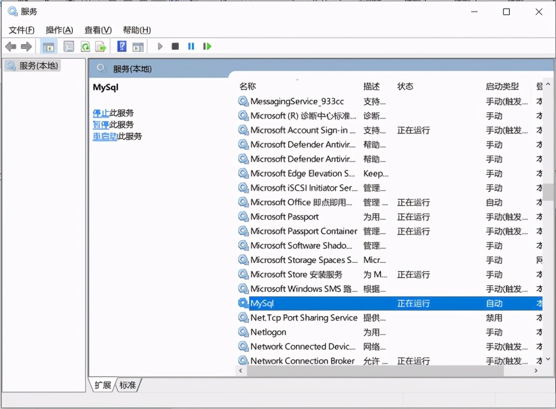
Task: Toggle the show/hide action pane icon
Action: point(138,47)
